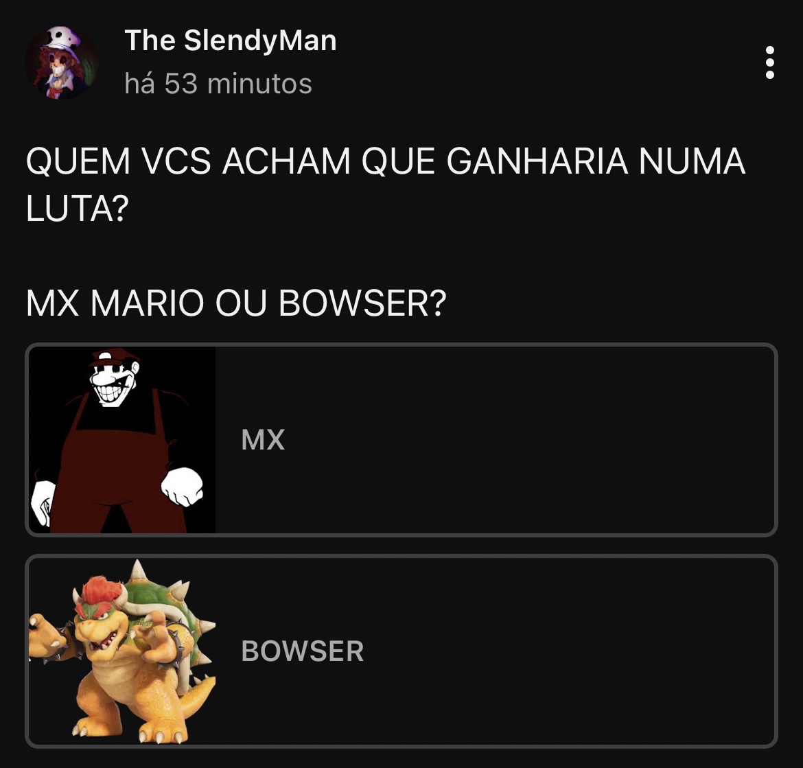Click Bowser's red hair in image
The width and height of the screenshot is (803, 768).
(x=99, y=593)
